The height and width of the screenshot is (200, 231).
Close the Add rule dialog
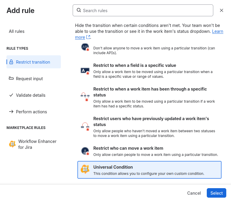coord(222,10)
